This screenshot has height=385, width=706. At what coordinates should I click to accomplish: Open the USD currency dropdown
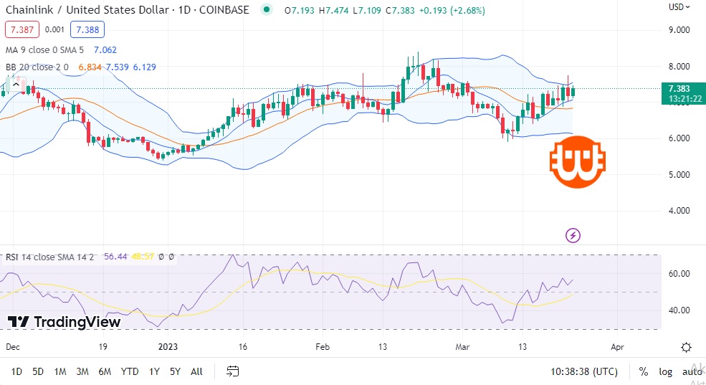pos(679,7)
